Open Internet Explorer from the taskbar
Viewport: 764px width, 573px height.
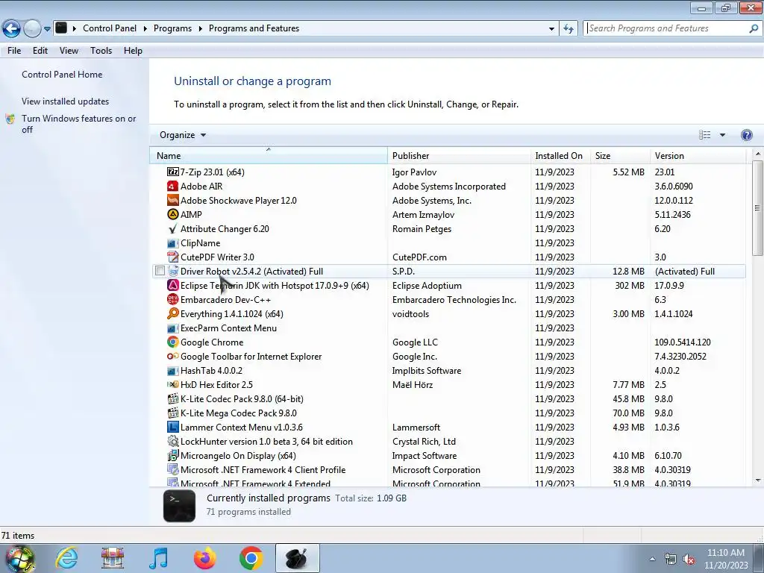tap(66, 558)
